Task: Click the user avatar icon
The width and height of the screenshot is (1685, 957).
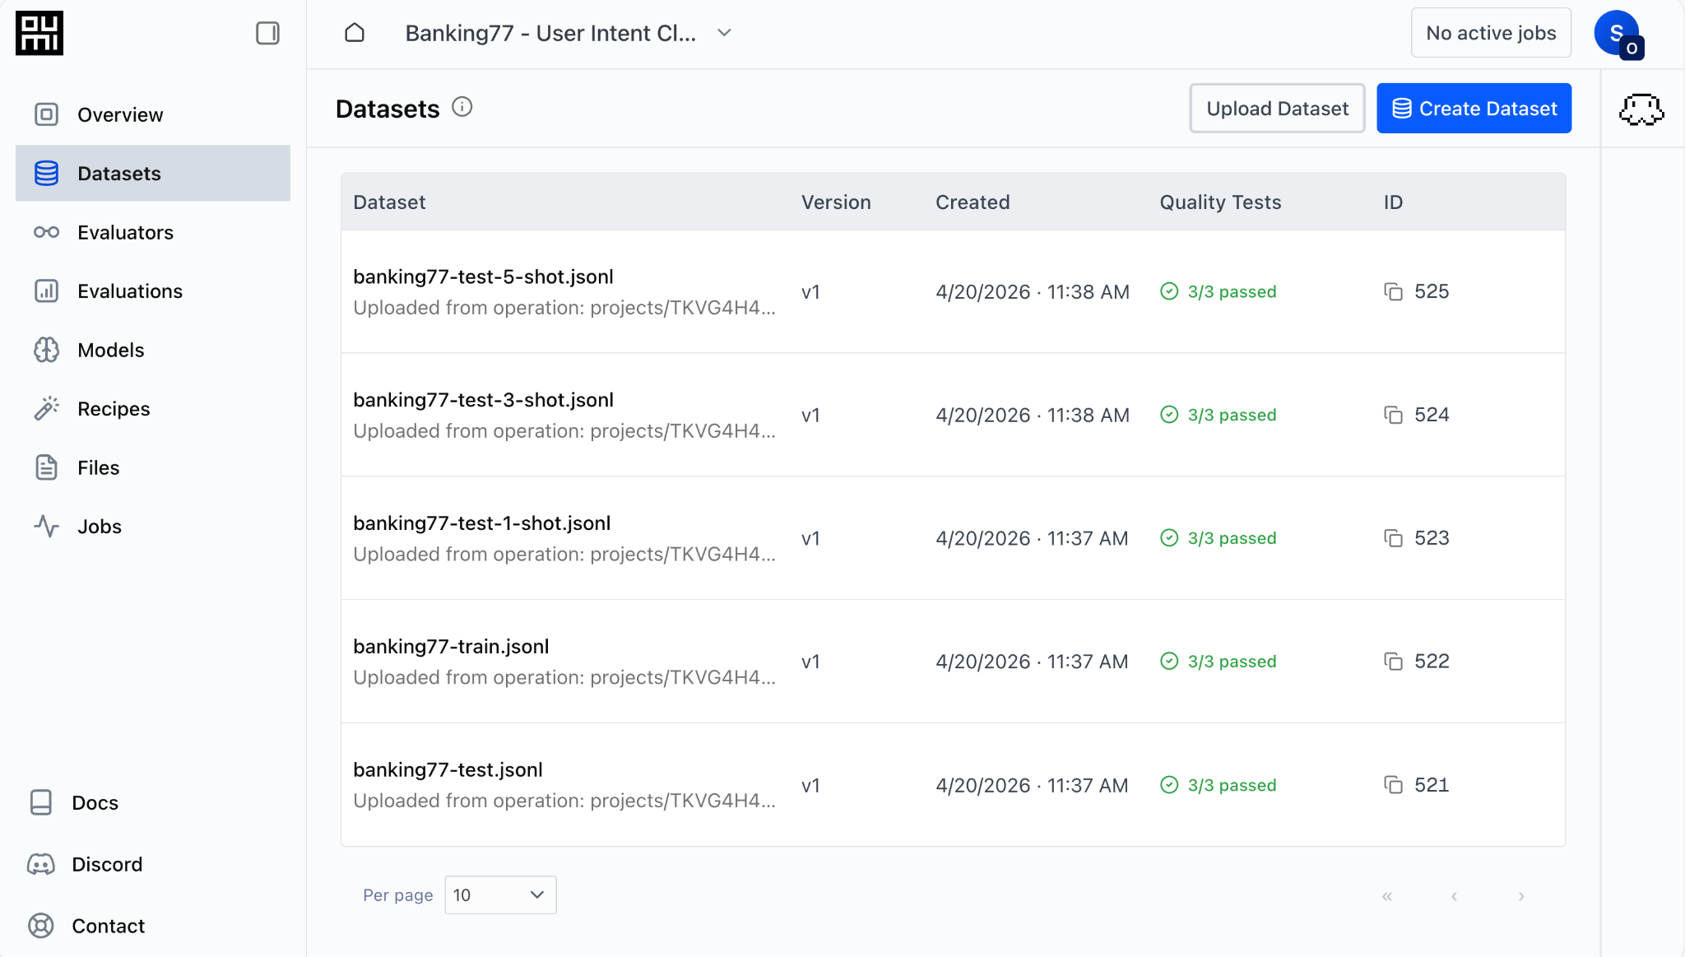Action: pyautogui.click(x=1617, y=33)
